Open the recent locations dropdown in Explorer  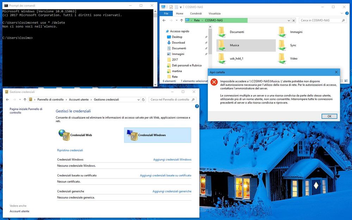pos(177,20)
